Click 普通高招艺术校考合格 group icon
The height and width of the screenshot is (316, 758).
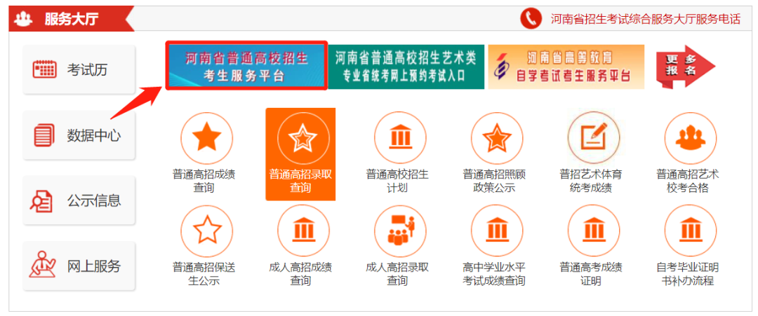tap(690, 138)
